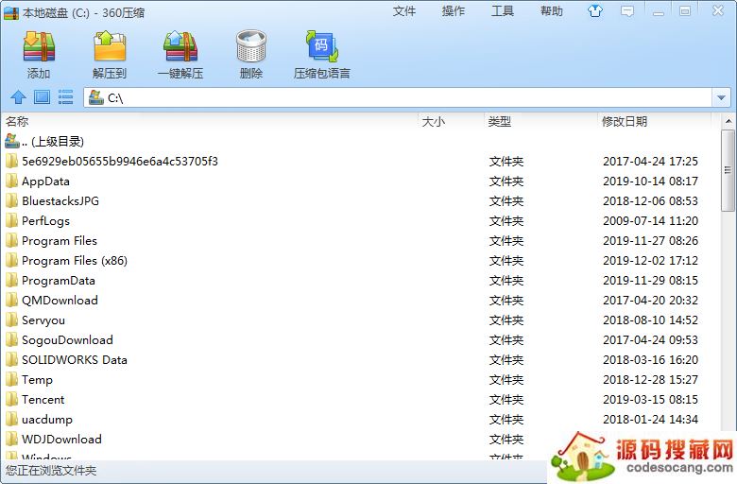Screen dimensions: 737x484
Task: Click the 360压缩 app icon in title bar
Action: pos(10,12)
